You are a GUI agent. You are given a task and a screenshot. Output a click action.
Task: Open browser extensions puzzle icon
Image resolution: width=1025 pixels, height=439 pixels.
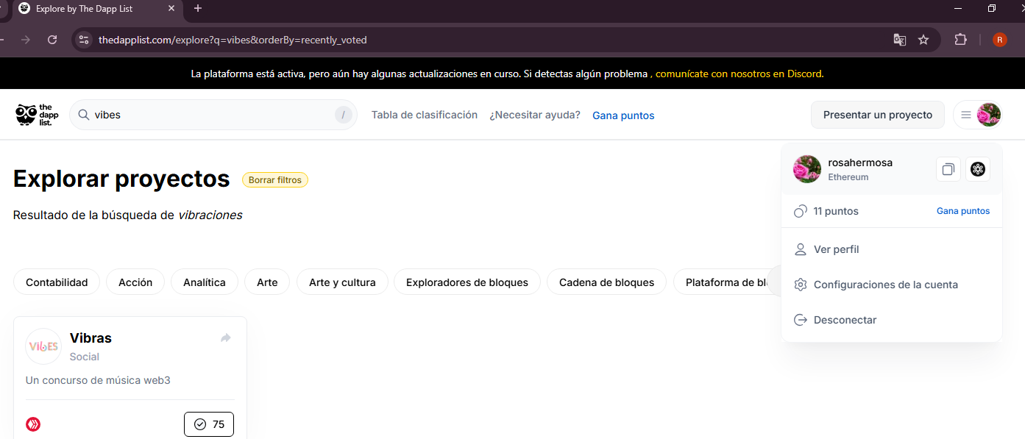point(960,40)
